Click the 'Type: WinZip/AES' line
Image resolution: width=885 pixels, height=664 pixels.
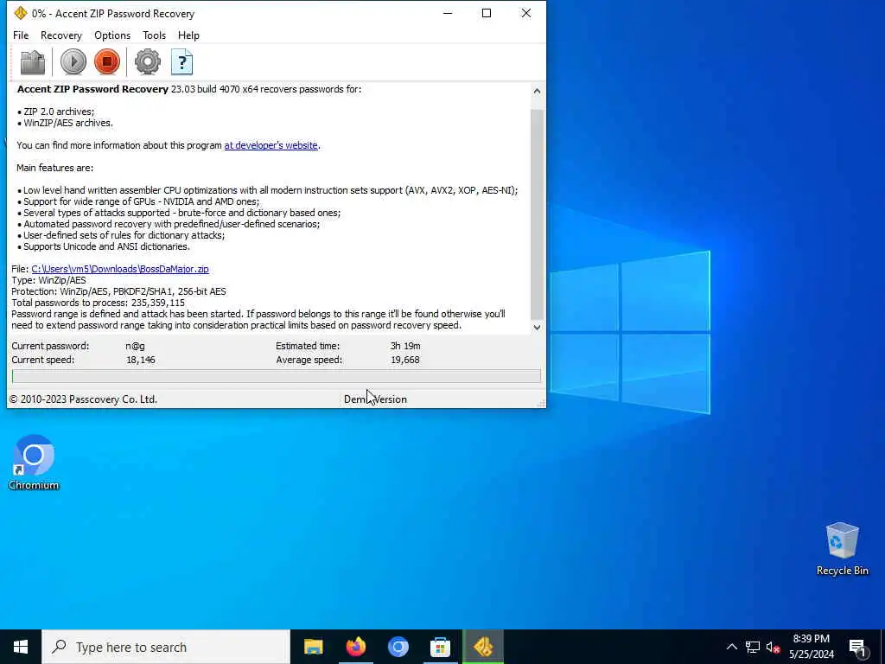pos(48,280)
